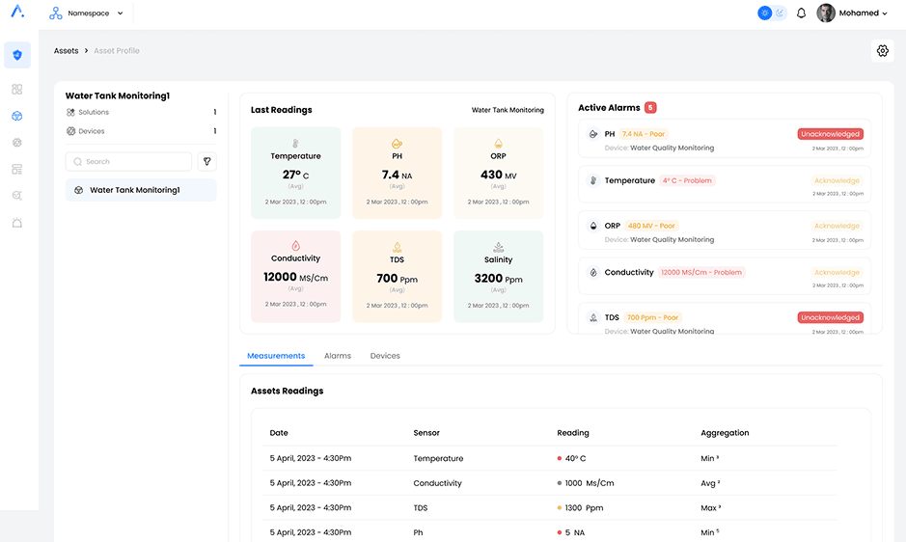Screen dimensions: 906x542
Task: Click the filter funnel icon beside Search
Action: (x=206, y=162)
